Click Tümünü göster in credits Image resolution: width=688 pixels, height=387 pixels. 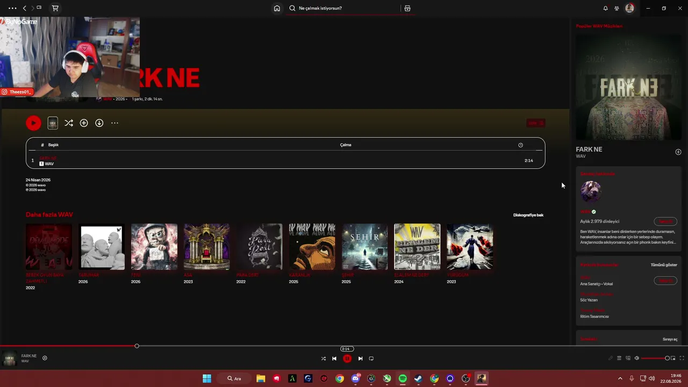pos(664,265)
